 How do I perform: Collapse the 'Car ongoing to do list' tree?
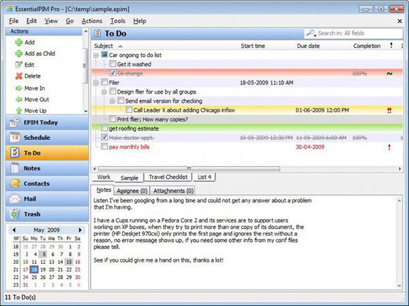tap(95, 55)
